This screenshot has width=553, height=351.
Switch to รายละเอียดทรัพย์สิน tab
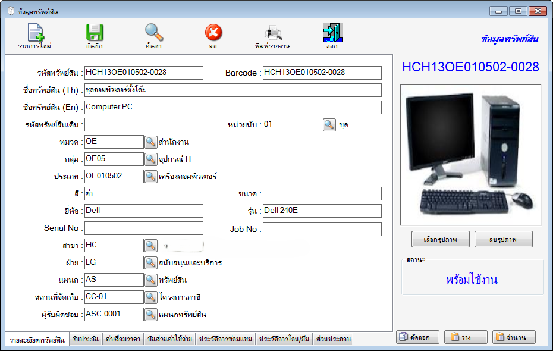click(37, 340)
